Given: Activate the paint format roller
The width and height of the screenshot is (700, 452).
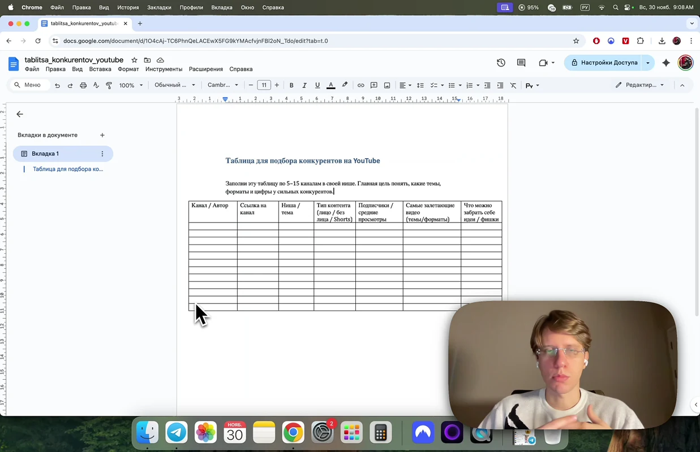Looking at the screenshot, I should (x=109, y=85).
